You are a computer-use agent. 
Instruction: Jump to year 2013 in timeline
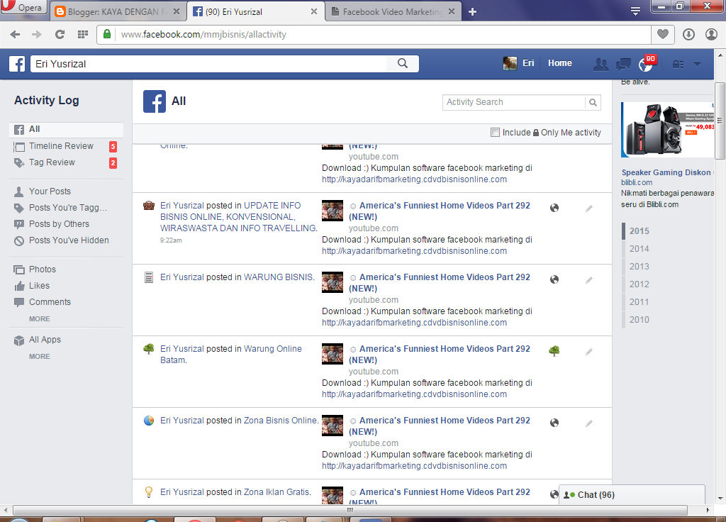[x=639, y=267]
